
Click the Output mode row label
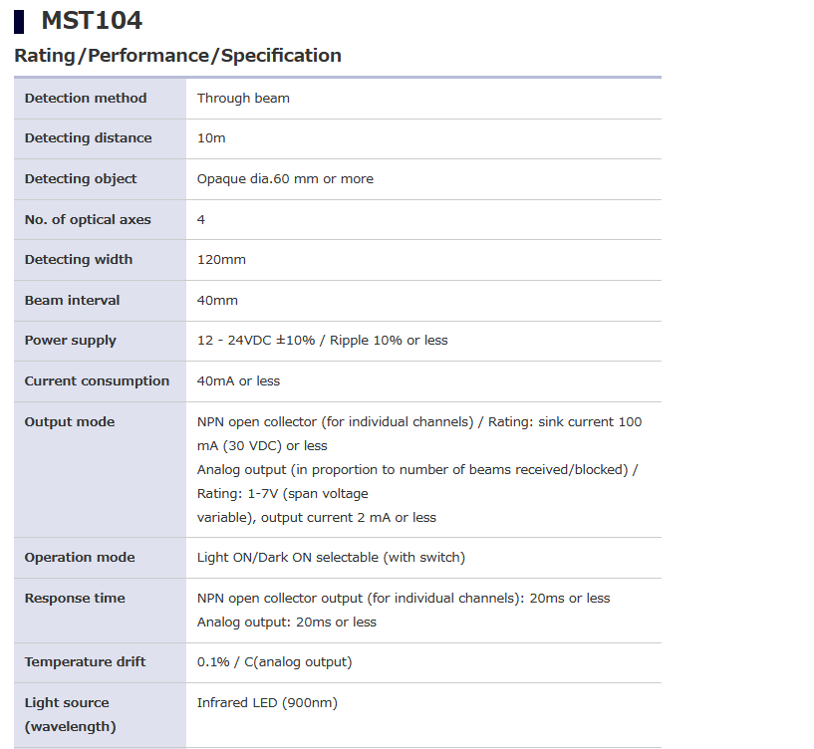click(x=70, y=422)
